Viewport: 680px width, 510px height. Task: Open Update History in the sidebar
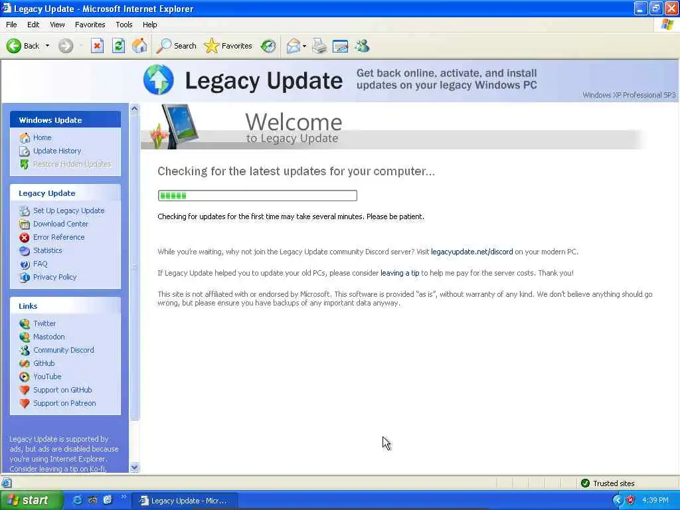57,151
